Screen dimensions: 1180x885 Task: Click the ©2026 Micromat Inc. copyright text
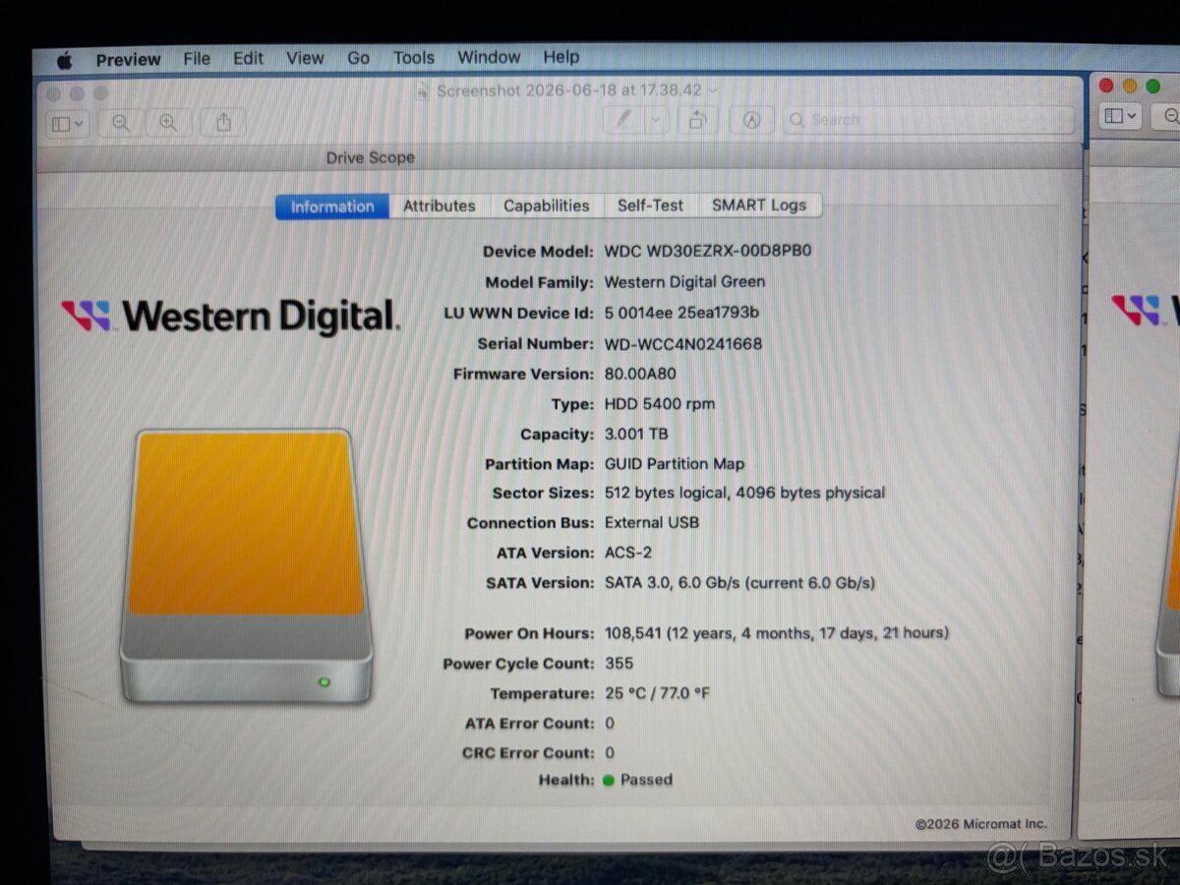980,824
